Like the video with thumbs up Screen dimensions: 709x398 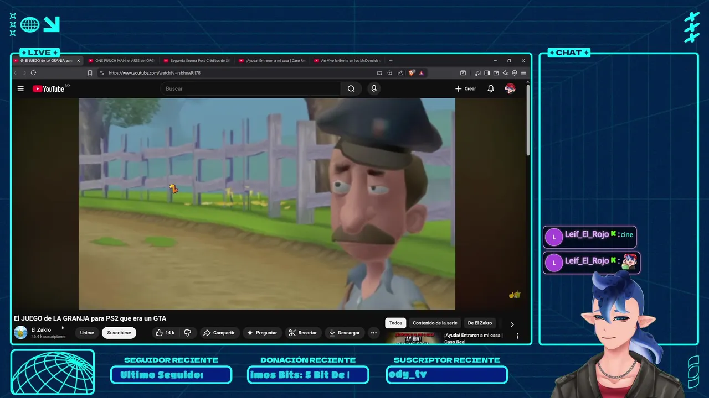(166, 333)
